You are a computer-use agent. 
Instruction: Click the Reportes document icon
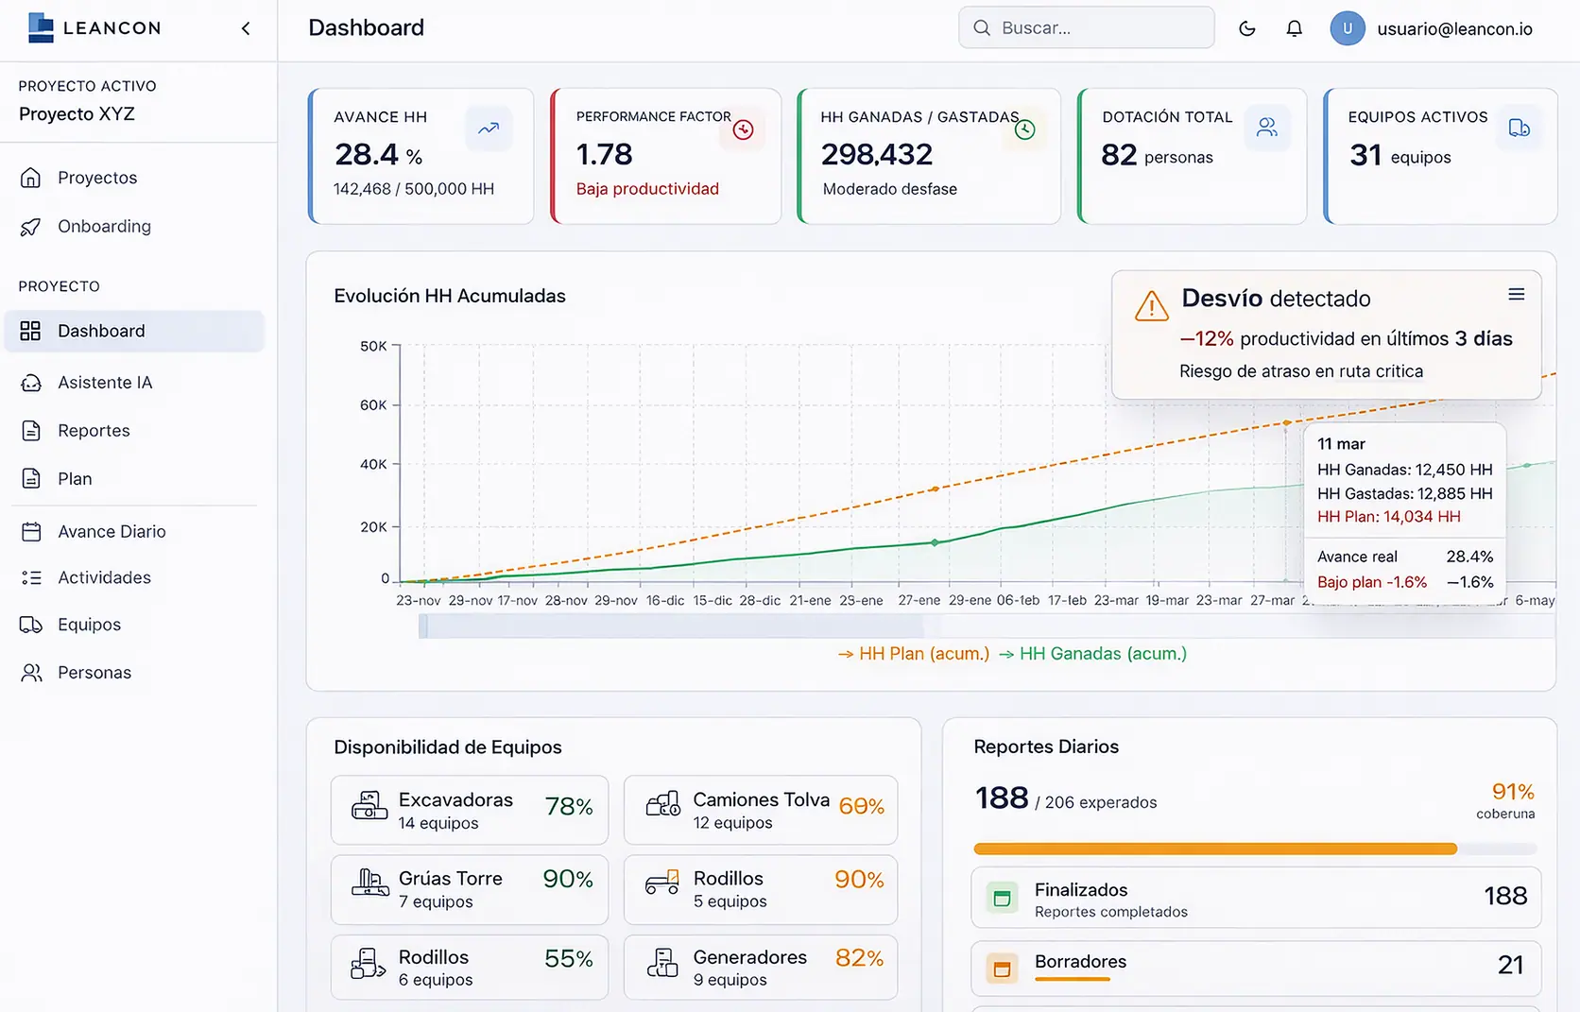click(31, 431)
